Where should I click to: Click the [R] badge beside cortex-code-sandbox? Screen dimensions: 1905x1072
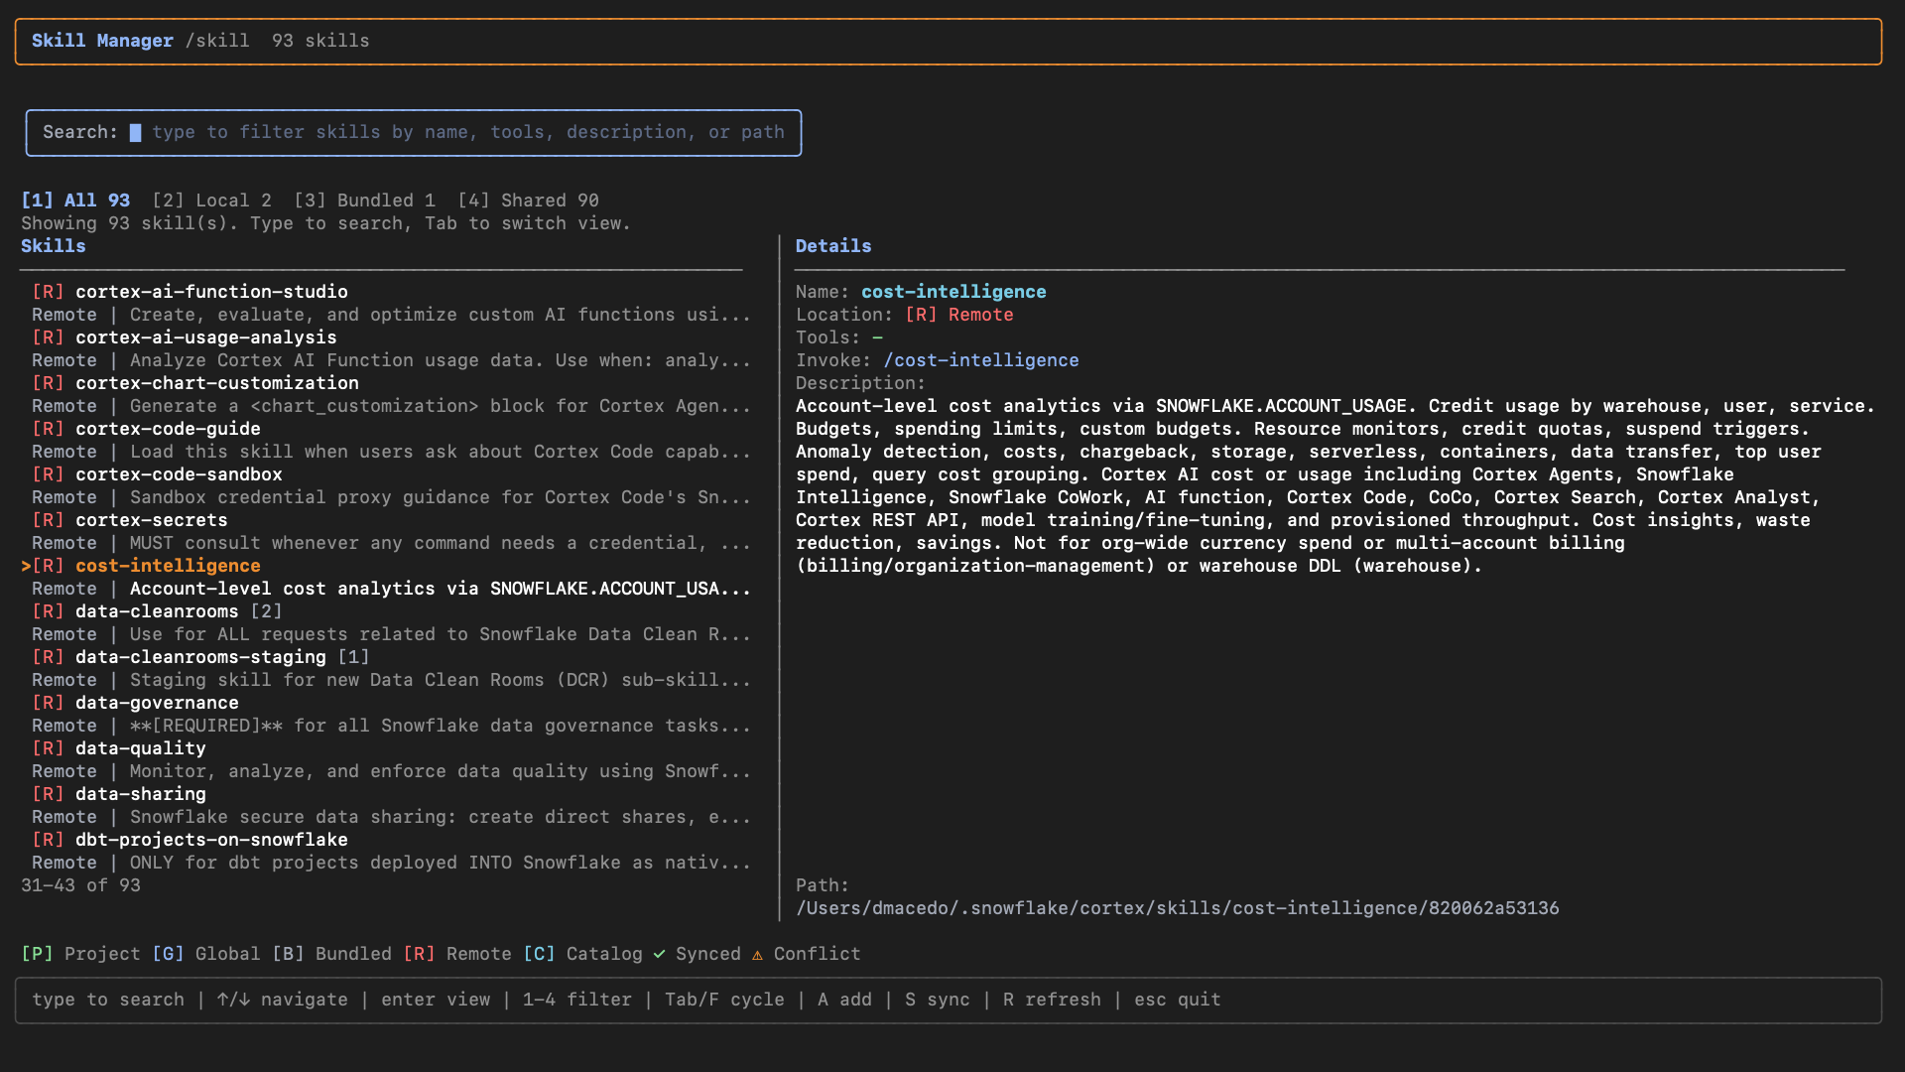click(48, 474)
